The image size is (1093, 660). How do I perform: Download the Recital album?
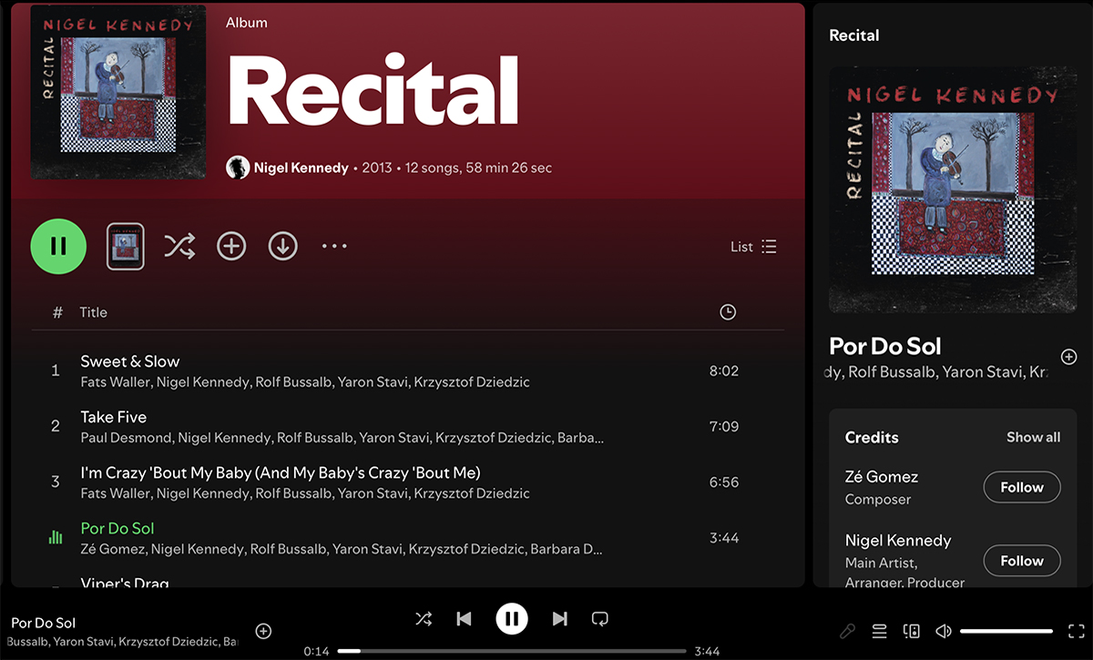pyautogui.click(x=282, y=246)
